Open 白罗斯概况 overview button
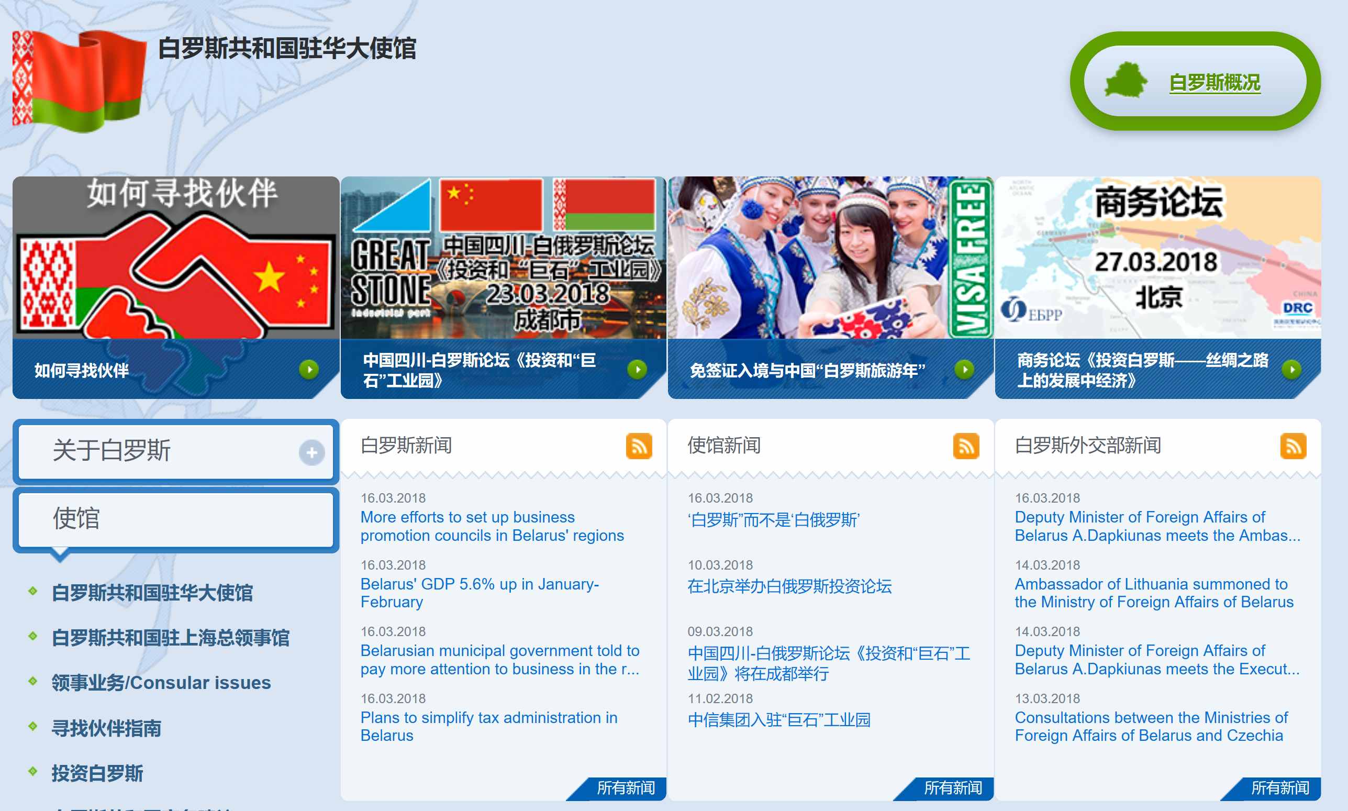The image size is (1348, 811). point(1214,83)
